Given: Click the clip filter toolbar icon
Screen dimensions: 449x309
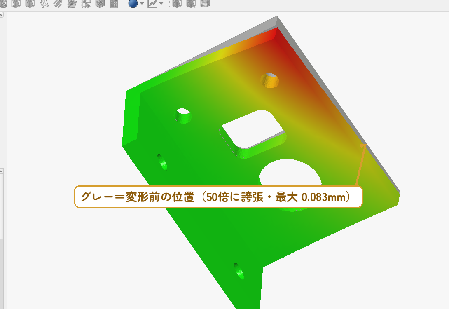Looking at the screenshot, I should 72,3.
